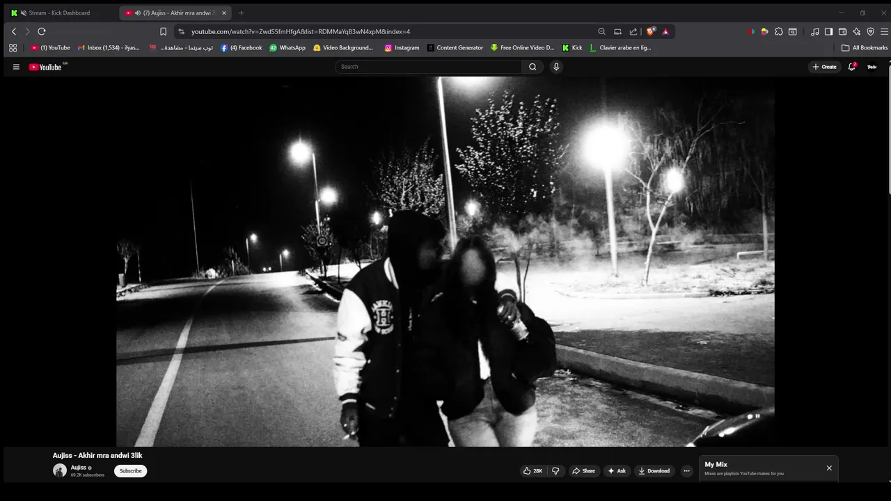Expand the All Bookmarks folder
This screenshot has height=501, width=891.
tap(865, 48)
